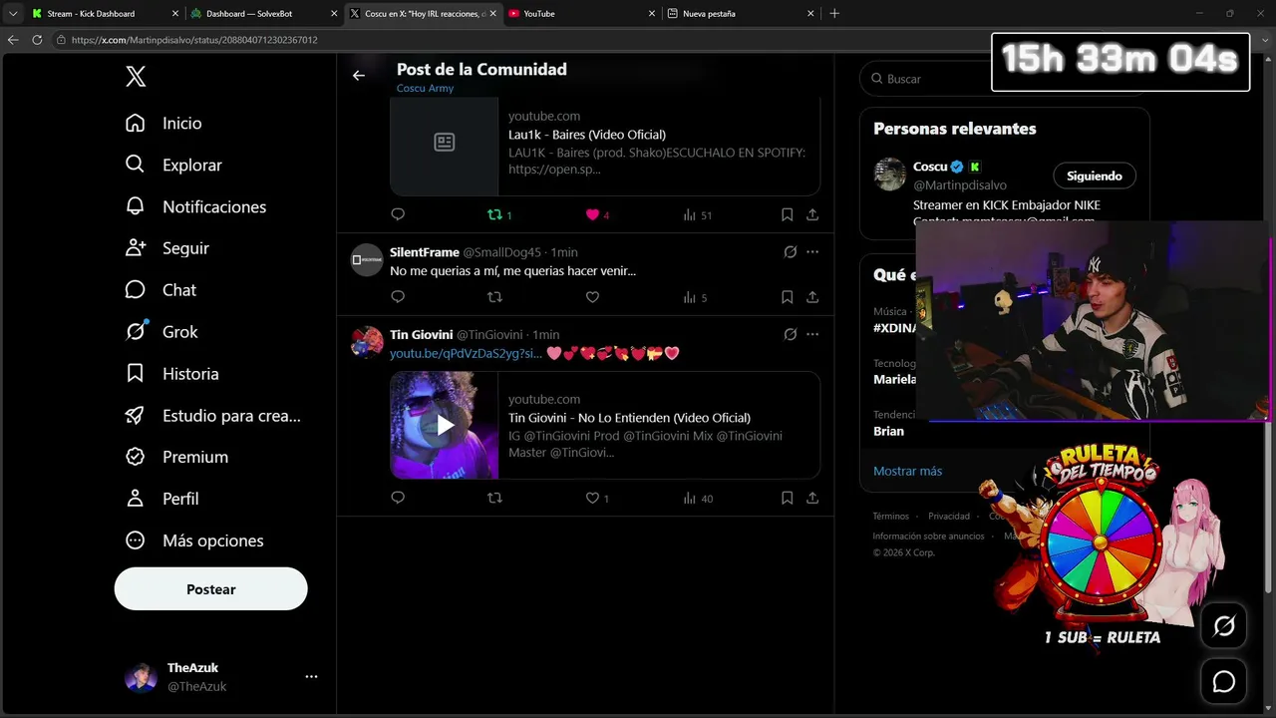Reply to the Lau1k Baires post
This screenshot has height=718, width=1276.
coord(398,214)
